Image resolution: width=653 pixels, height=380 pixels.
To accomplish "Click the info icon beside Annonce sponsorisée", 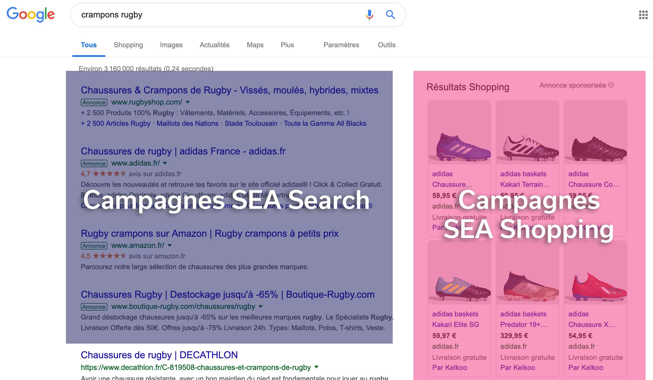I will click(611, 85).
